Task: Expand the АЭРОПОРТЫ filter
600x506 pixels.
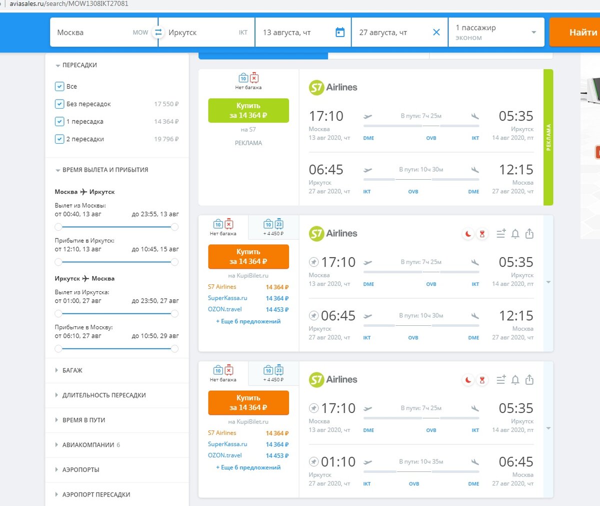Action: tap(77, 470)
